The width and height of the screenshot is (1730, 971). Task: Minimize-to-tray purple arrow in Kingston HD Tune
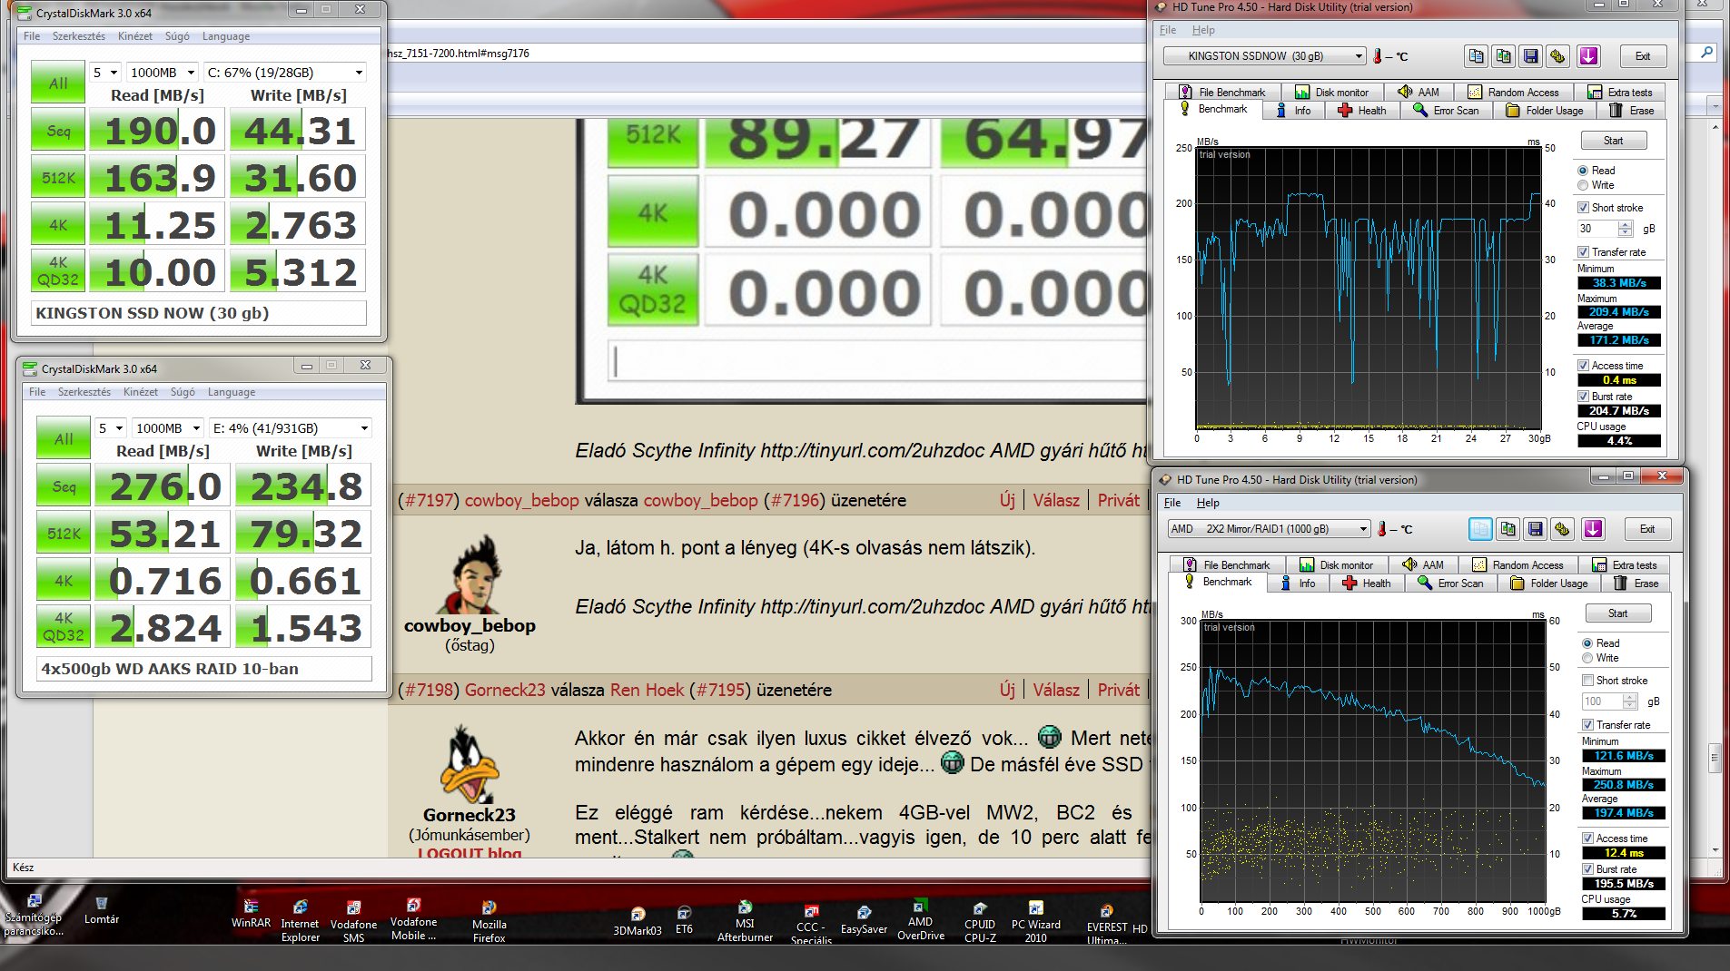(x=1587, y=56)
